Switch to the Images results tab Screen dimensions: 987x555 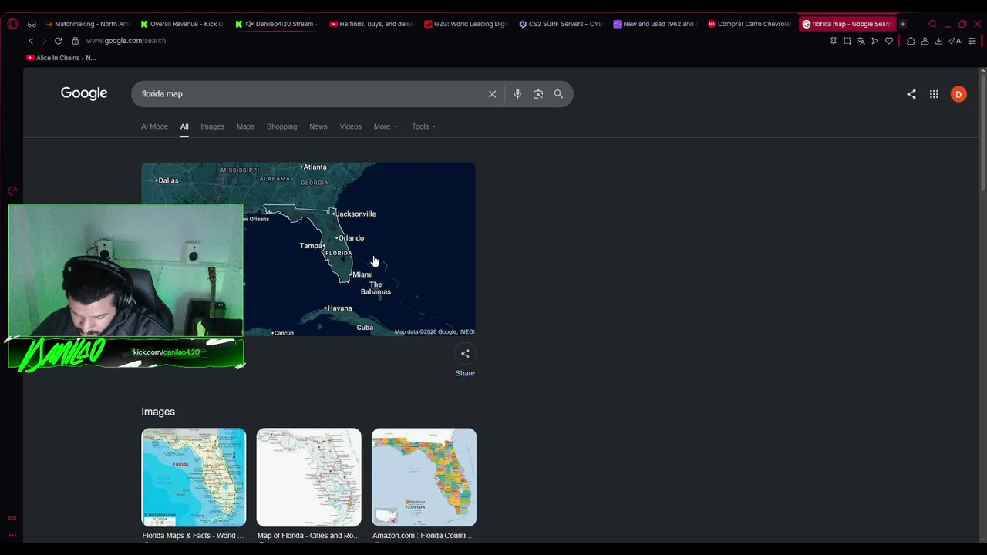tap(212, 126)
